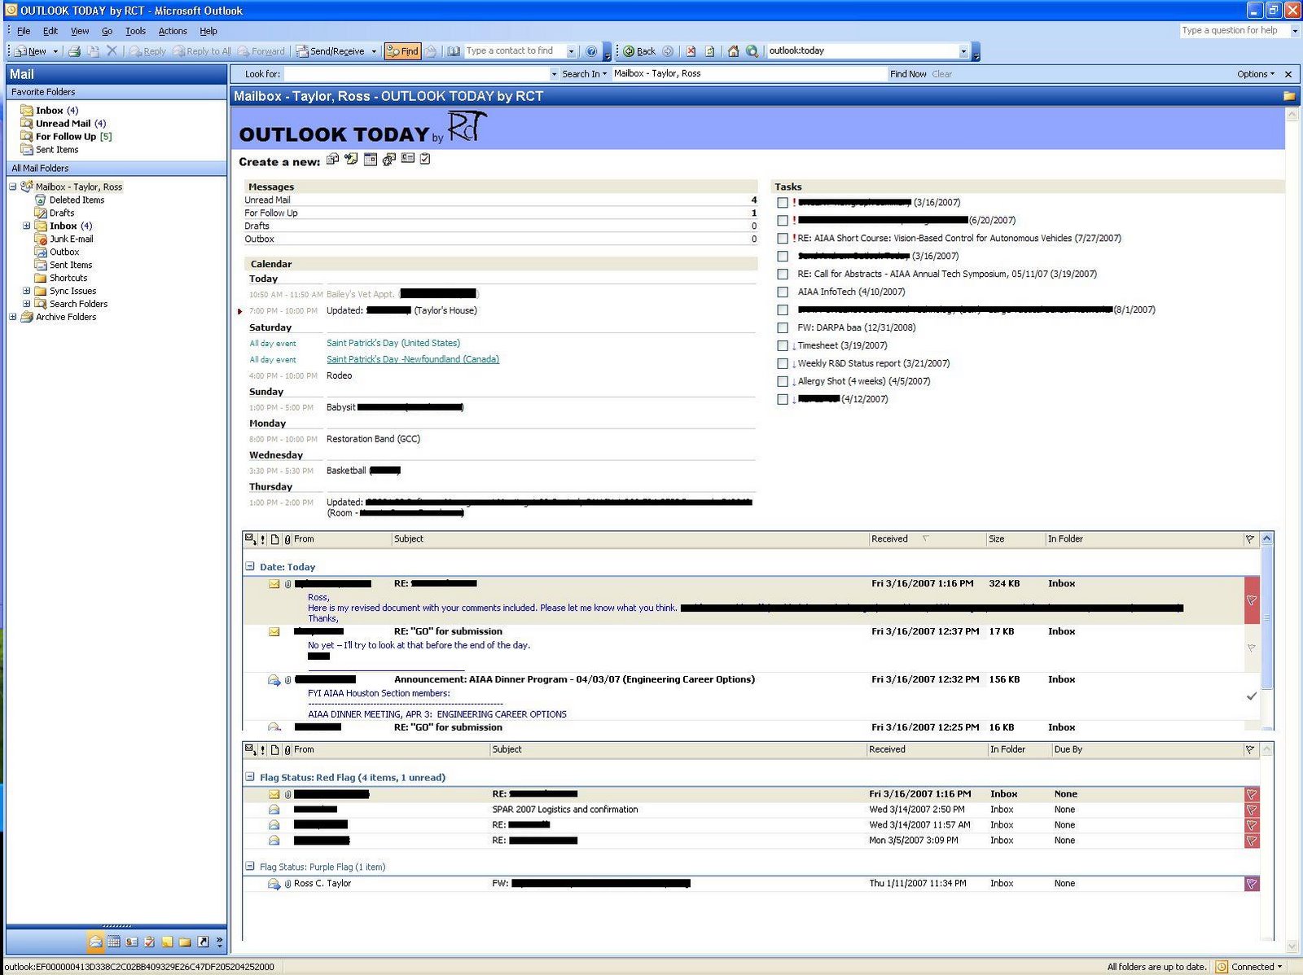This screenshot has width=1303, height=975.
Task: Expand the Sync Issues folder
Action: click(26, 291)
